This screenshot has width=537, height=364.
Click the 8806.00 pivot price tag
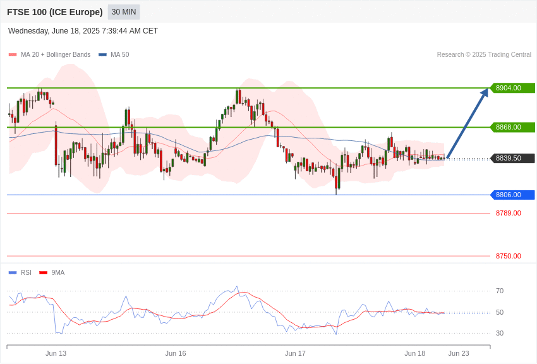(x=513, y=195)
